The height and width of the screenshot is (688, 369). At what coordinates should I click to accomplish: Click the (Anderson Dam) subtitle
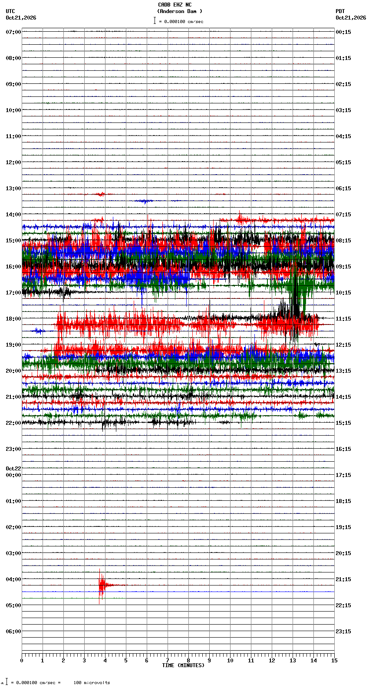coord(180,11)
